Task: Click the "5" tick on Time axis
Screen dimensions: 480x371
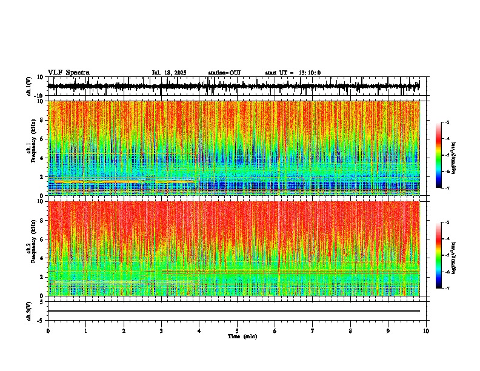Action: [x=237, y=331]
